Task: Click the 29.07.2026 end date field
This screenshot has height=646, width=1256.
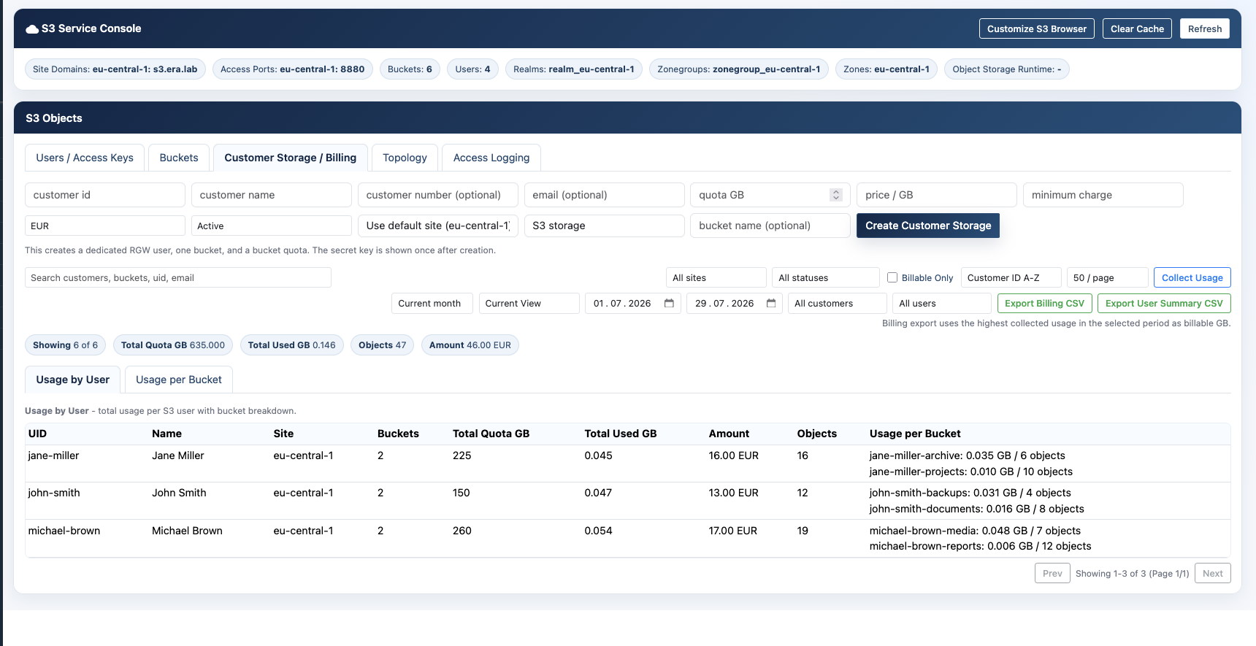Action: point(735,304)
